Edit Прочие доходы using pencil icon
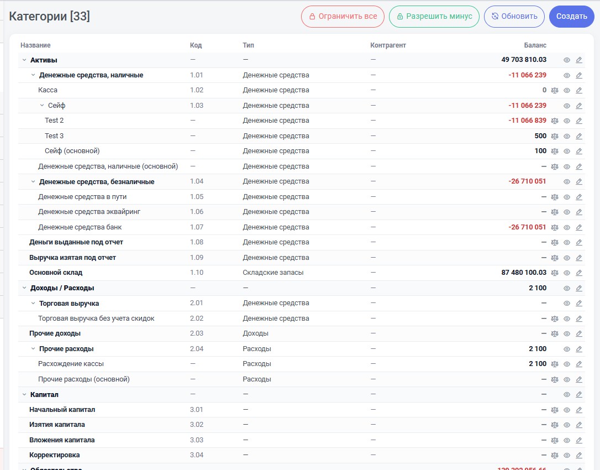 coord(579,333)
